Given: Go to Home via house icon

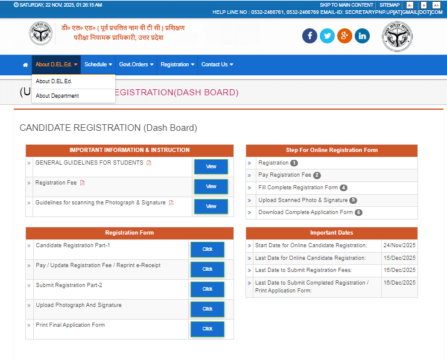Looking at the screenshot, I should click(25, 65).
